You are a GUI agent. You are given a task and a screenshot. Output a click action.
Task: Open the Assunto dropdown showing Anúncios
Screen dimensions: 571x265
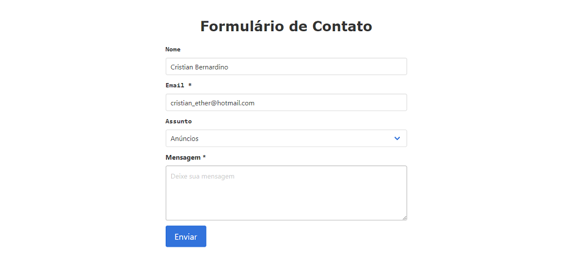click(285, 139)
